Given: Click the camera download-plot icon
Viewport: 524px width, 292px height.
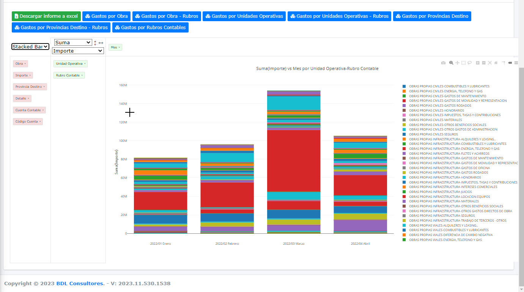Looking at the screenshot, I should tap(443, 63).
